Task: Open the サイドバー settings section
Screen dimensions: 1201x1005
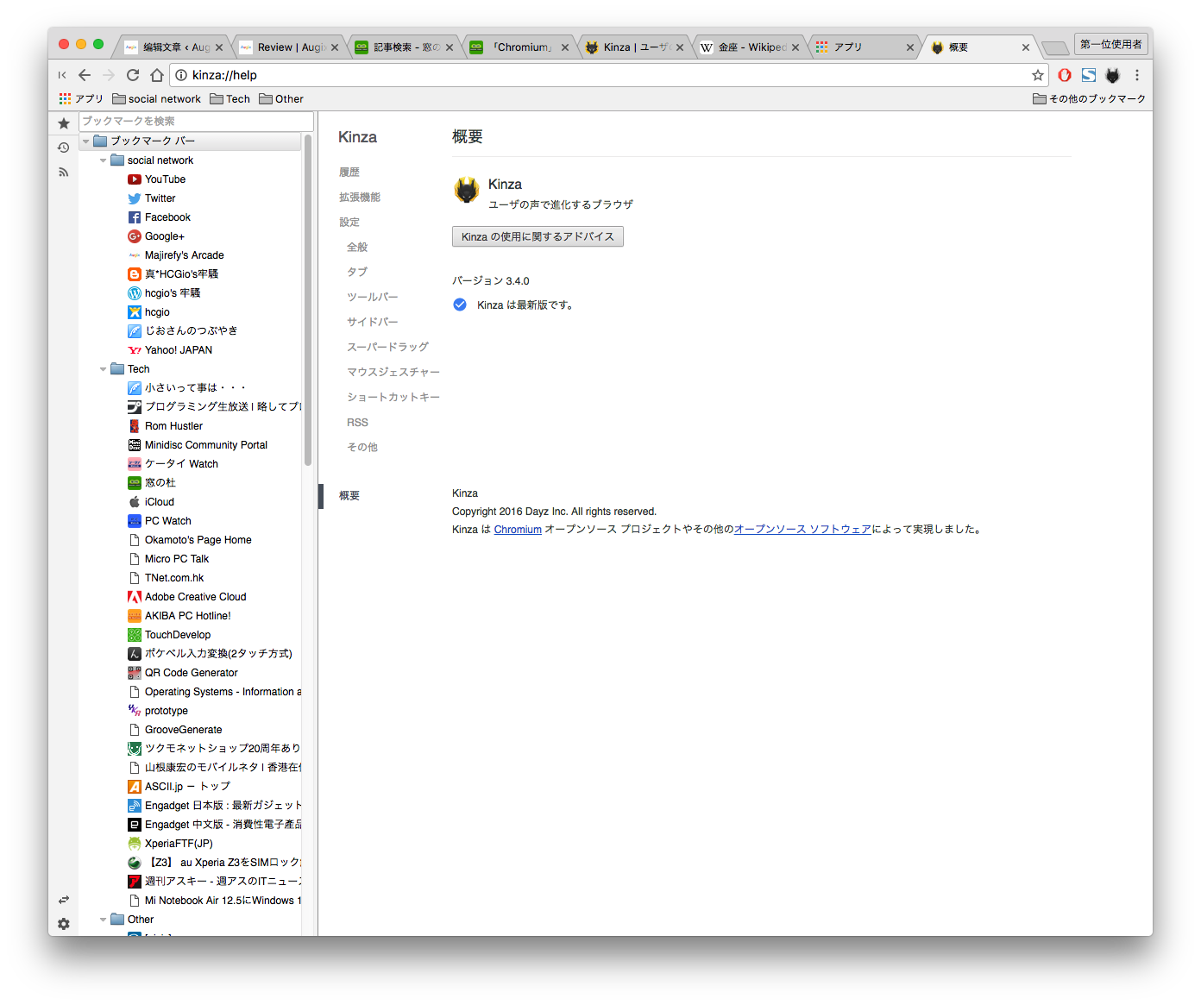Action: (x=373, y=322)
